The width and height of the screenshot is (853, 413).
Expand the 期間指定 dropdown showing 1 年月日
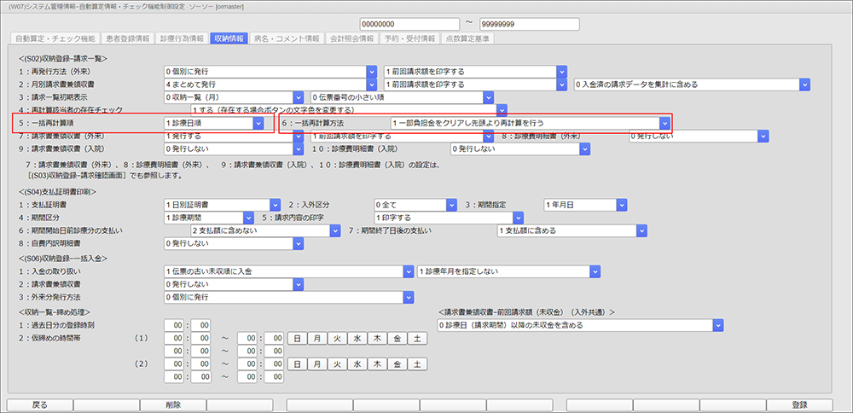pyautogui.click(x=583, y=205)
